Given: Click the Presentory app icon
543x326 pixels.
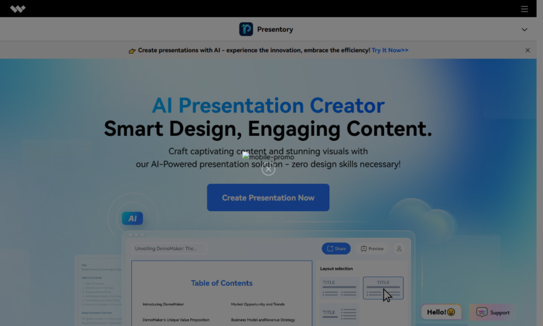Looking at the screenshot, I should [x=246, y=30].
